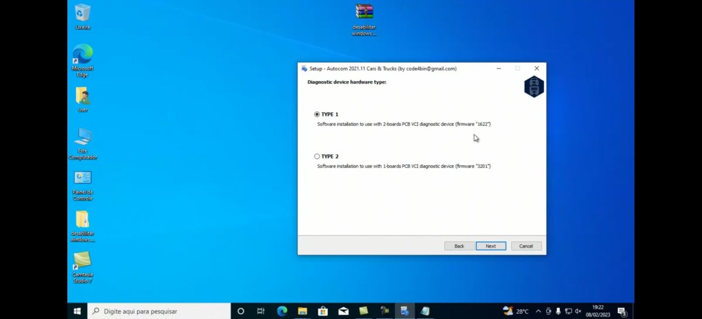This screenshot has height=319, width=702.
Task: Click the muted volume tray icon
Action: [x=578, y=311]
